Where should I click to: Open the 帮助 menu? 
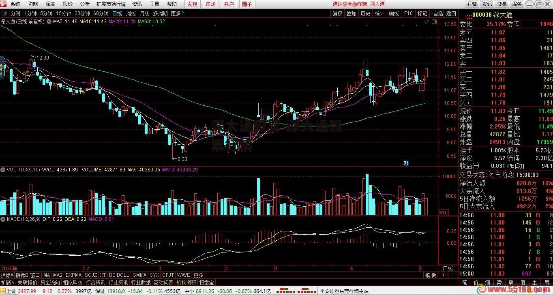click(x=172, y=4)
